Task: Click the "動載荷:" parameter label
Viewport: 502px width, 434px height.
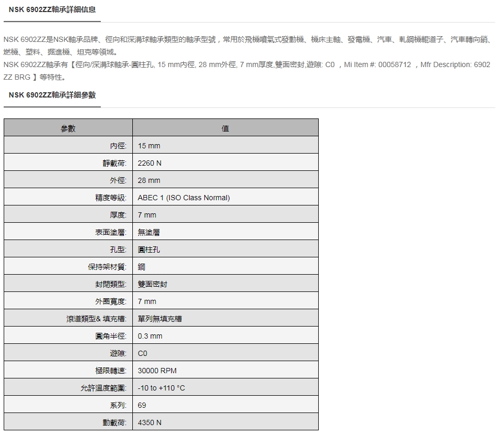Action: point(114,422)
